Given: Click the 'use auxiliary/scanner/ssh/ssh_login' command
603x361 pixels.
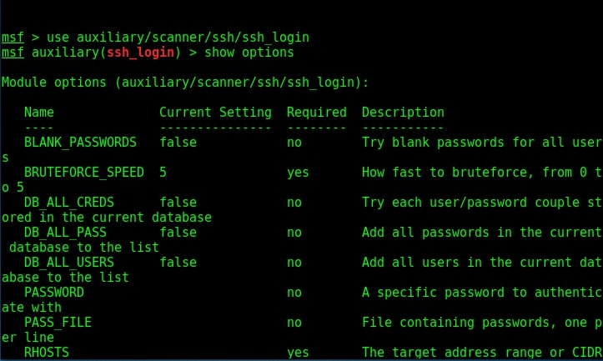Looking at the screenshot, I should [178, 38].
